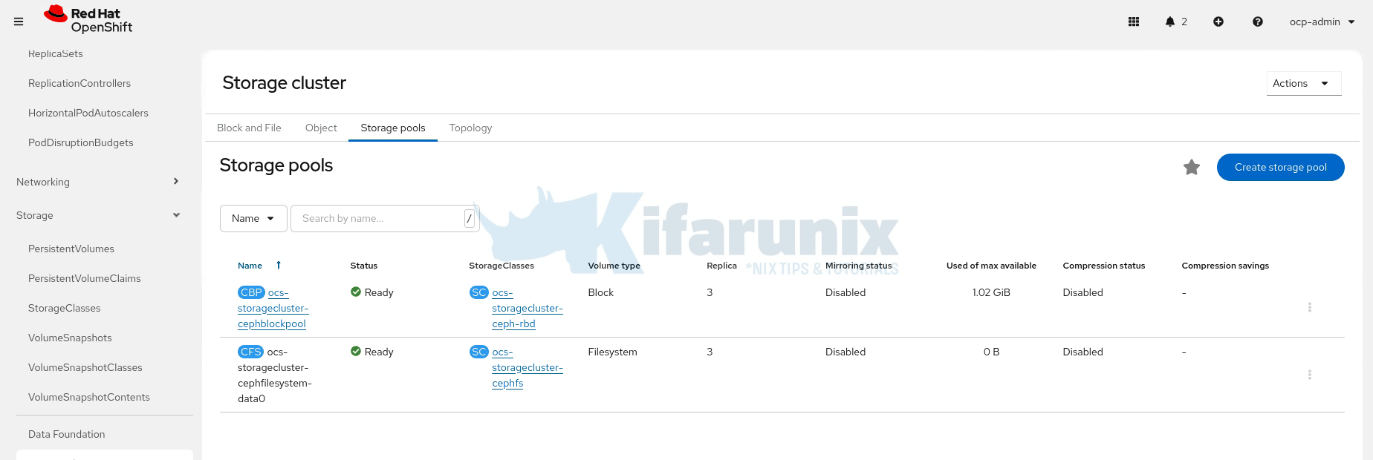Viewport: 1373px width, 460px height.
Task: Click SC badge next to ceph-rbd
Action: (x=479, y=292)
